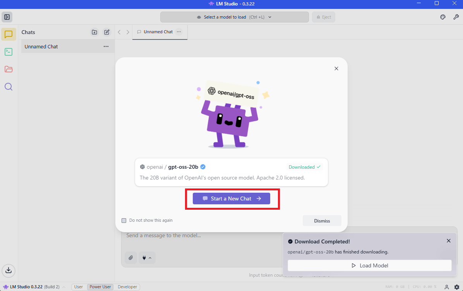The width and height of the screenshot is (463, 291).
Task: Open the Discover search icon
Action: tap(9, 87)
